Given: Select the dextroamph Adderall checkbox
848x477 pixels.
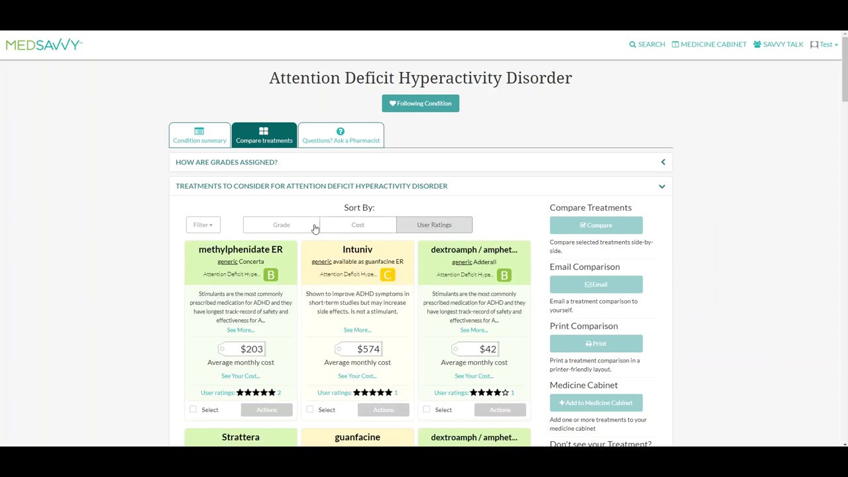Looking at the screenshot, I should pos(427,409).
